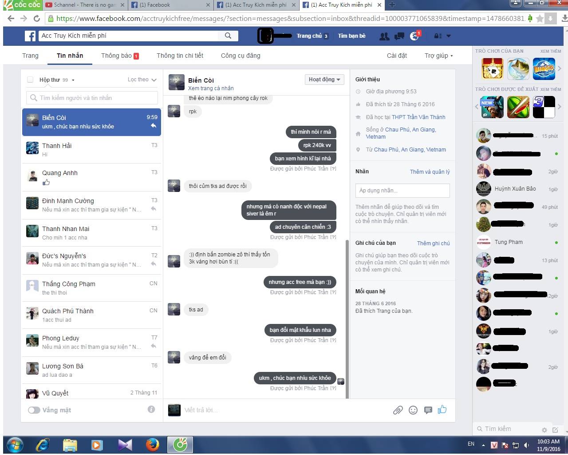Open the suggested game marked NEW

coord(492,107)
